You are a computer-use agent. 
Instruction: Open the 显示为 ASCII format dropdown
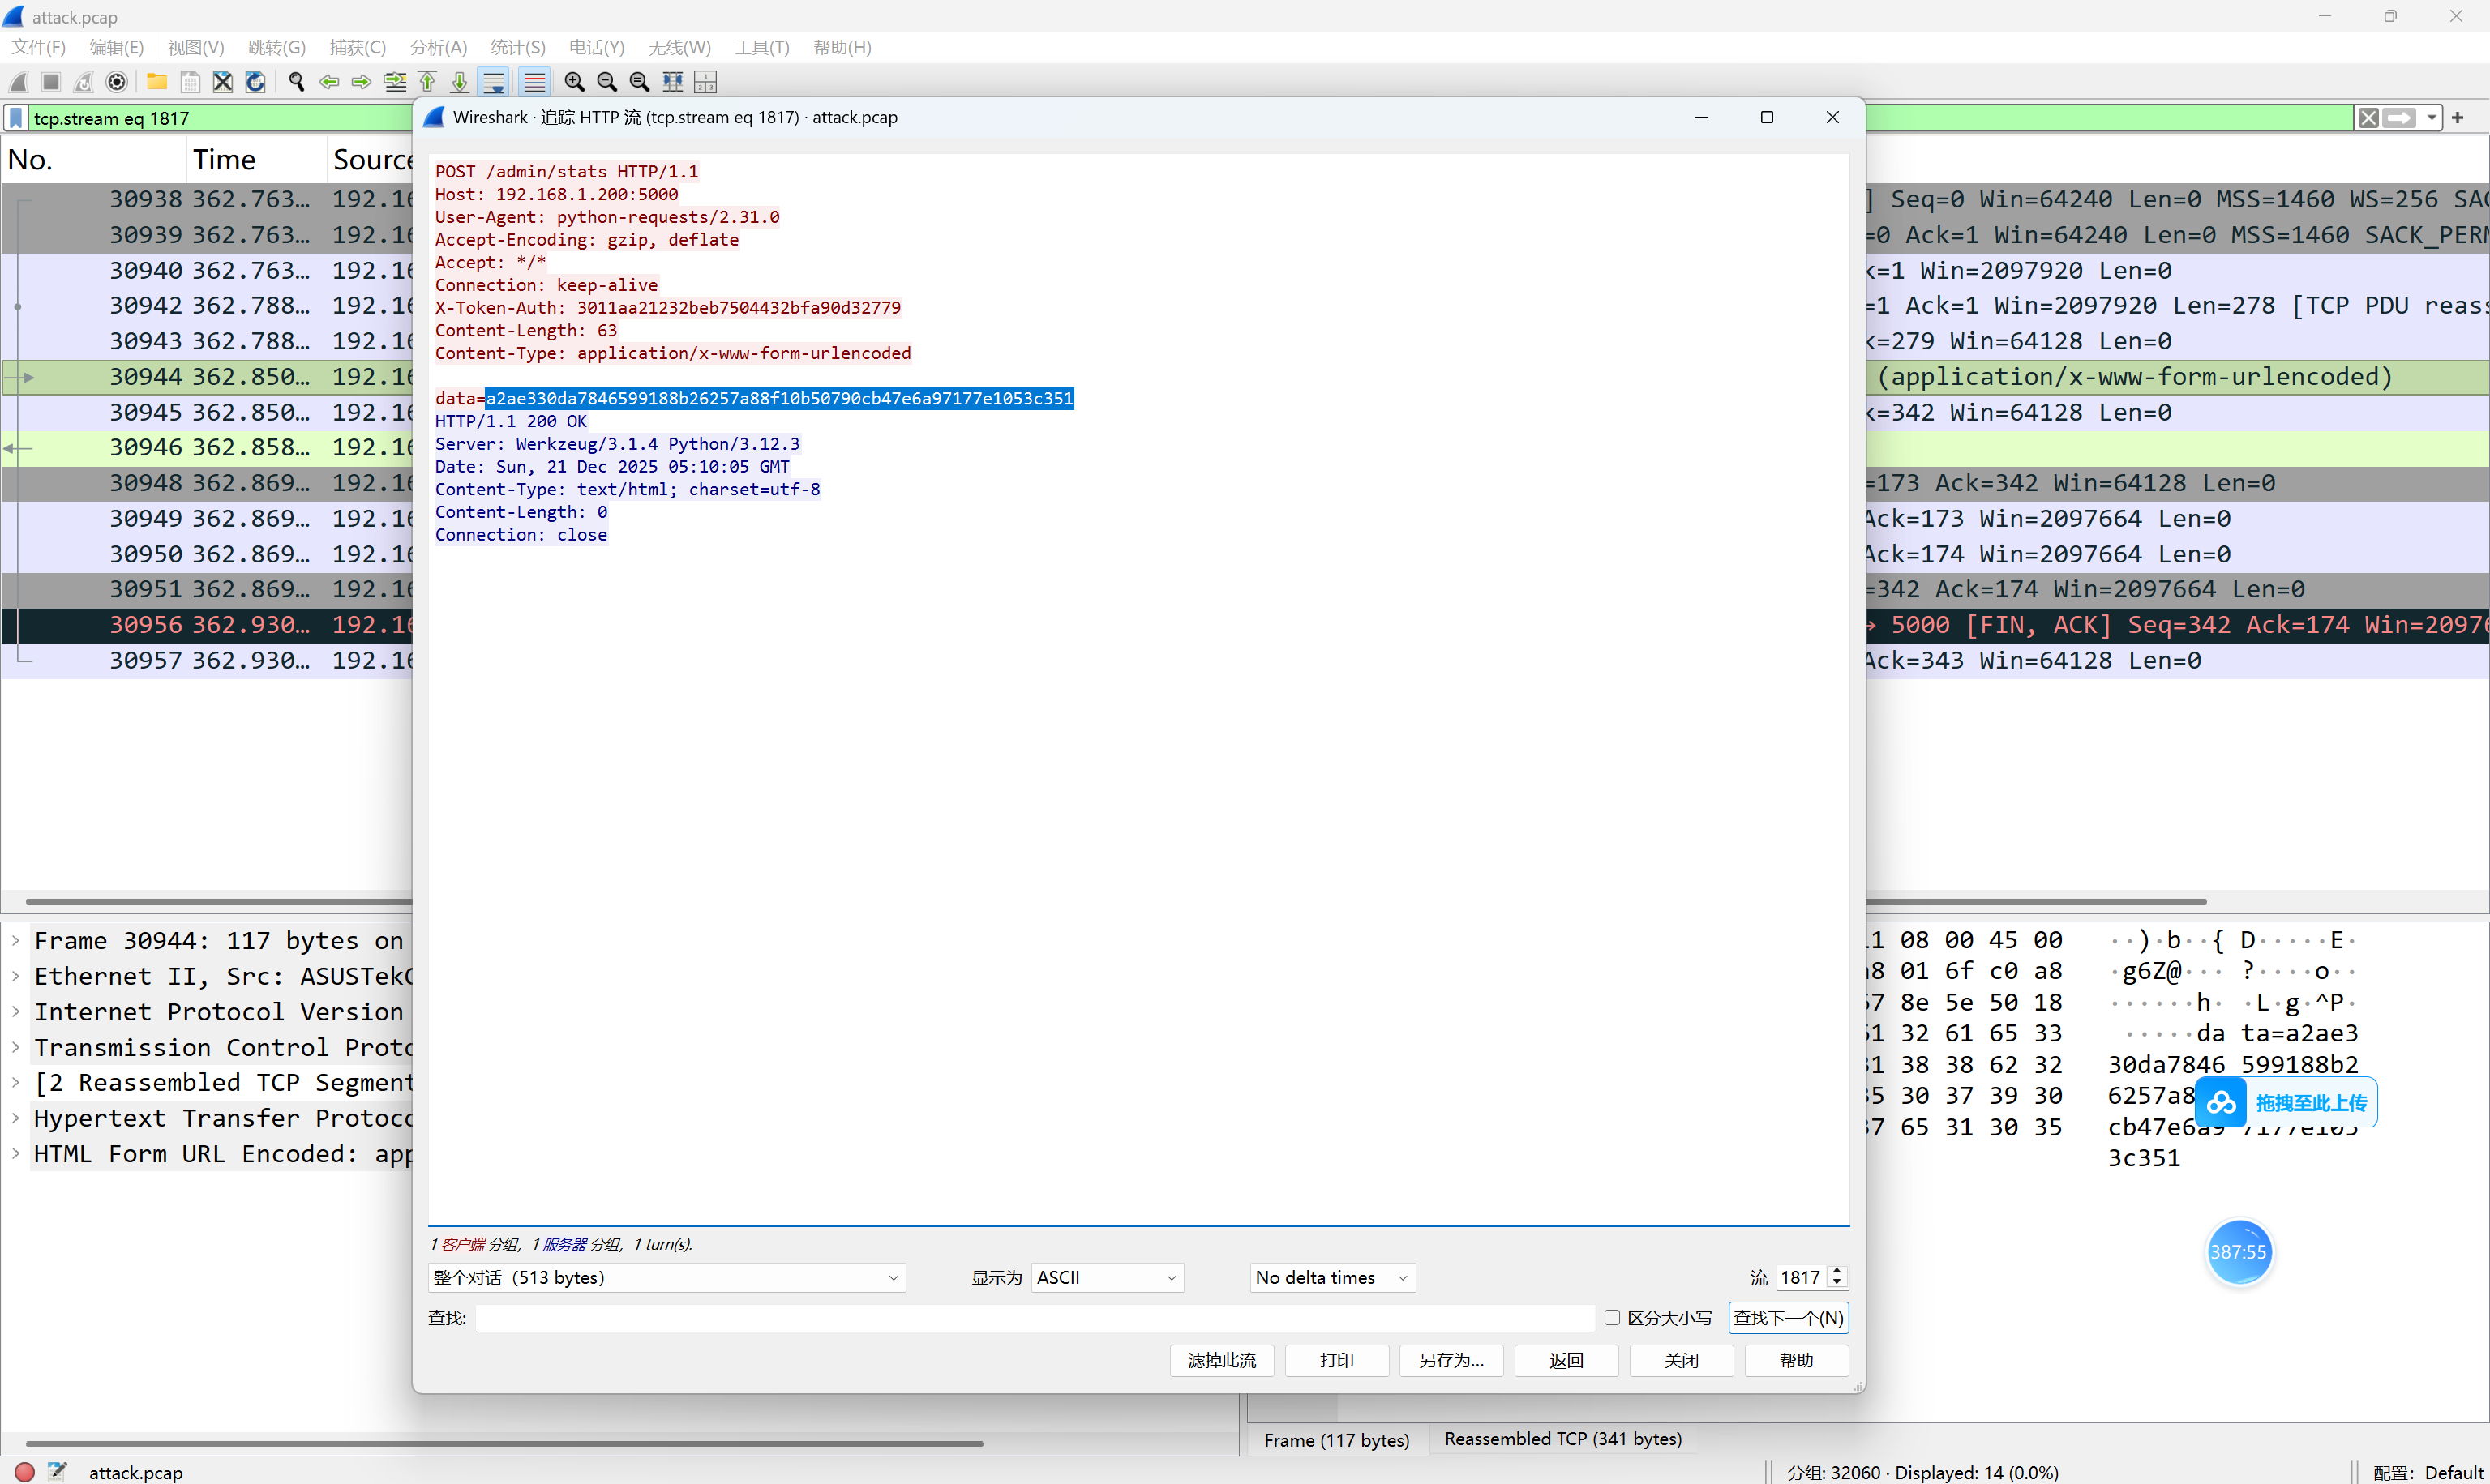(1108, 1277)
